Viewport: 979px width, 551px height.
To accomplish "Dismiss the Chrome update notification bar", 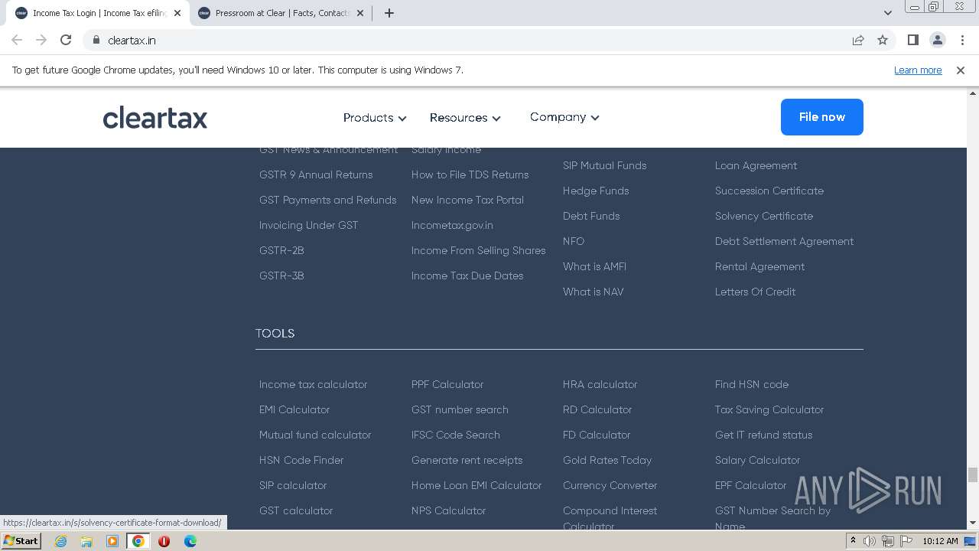I will pyautogui.click(x=961, y=70).
